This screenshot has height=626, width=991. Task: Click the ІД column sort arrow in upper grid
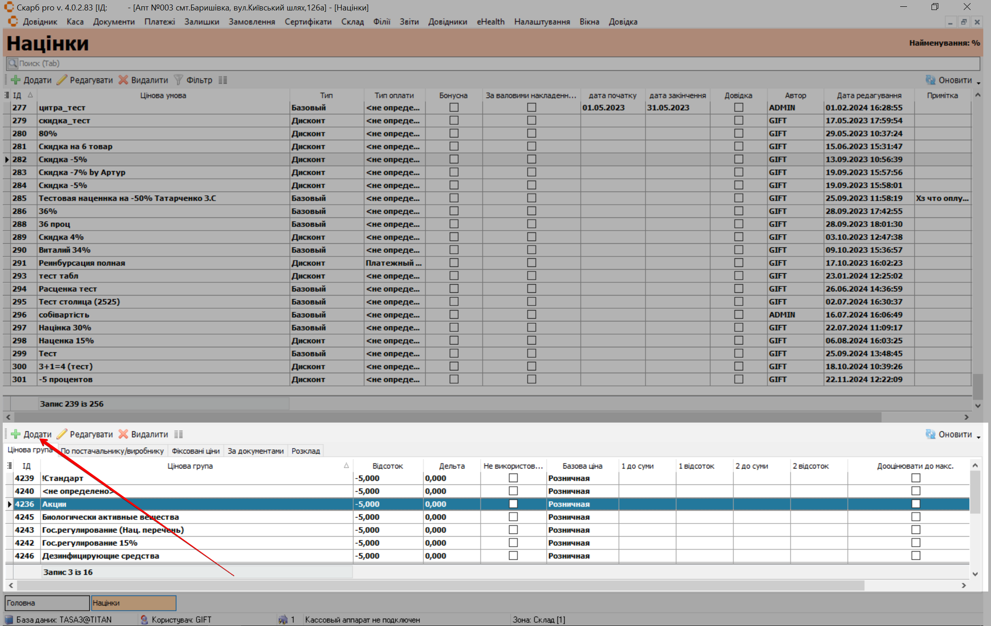[30, 95]
